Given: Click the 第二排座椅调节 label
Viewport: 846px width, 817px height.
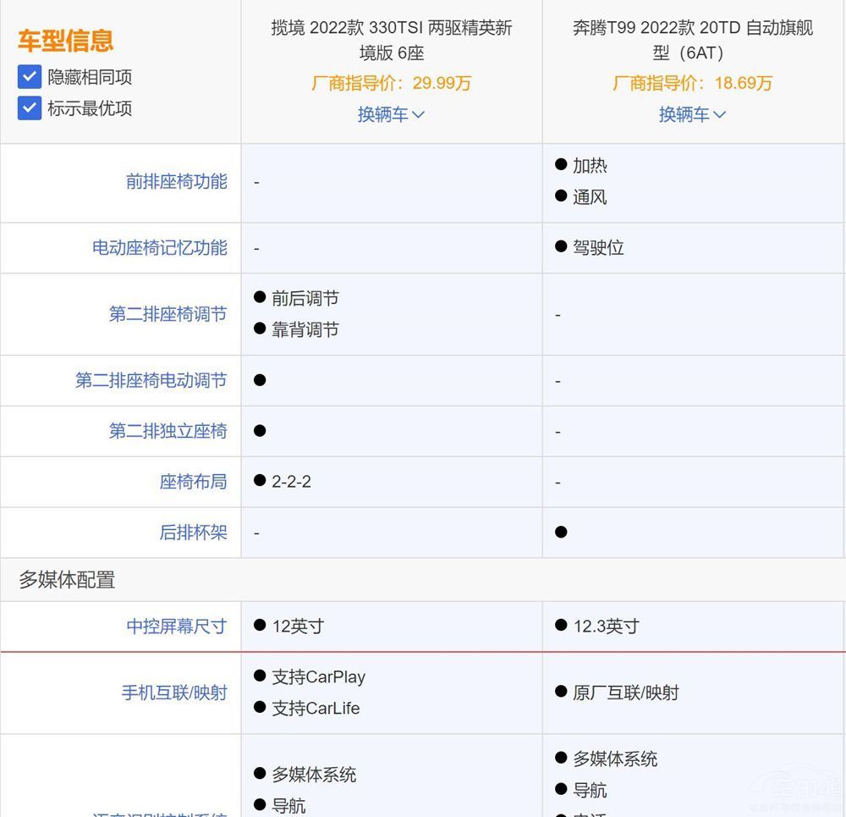Looking at the screenshot, I should pyautogui.click(x=168, y=314).
